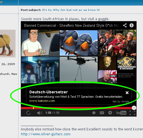Click the progress bar scrubber handle
143x138 pixels.
pyautogui.click(x=134, y=108)
